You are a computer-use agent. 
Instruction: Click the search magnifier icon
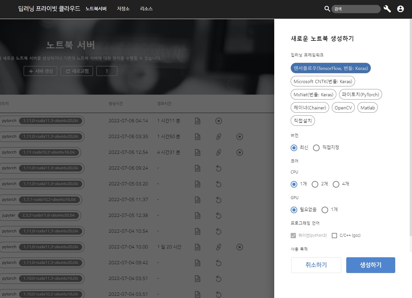(327, 9)
